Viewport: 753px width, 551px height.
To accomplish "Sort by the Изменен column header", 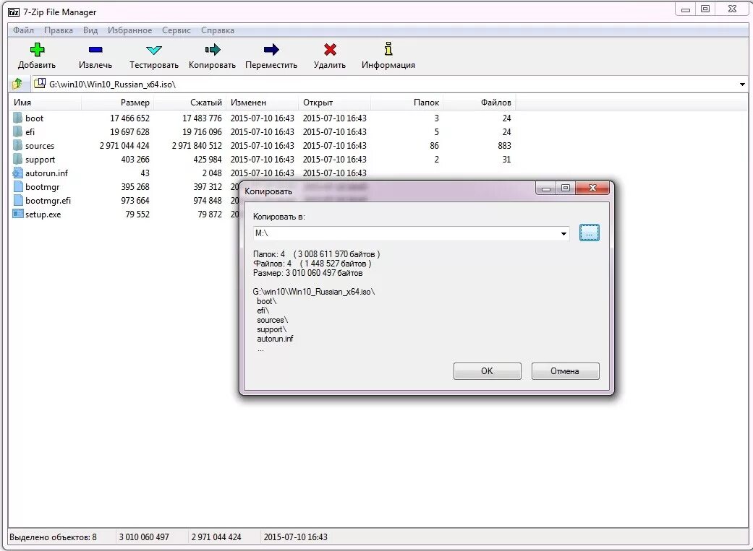I will [262, 102].
